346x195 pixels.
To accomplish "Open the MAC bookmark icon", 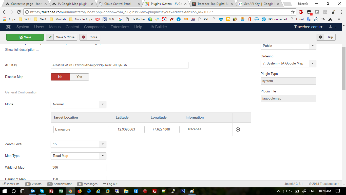I will pos(109,19).
